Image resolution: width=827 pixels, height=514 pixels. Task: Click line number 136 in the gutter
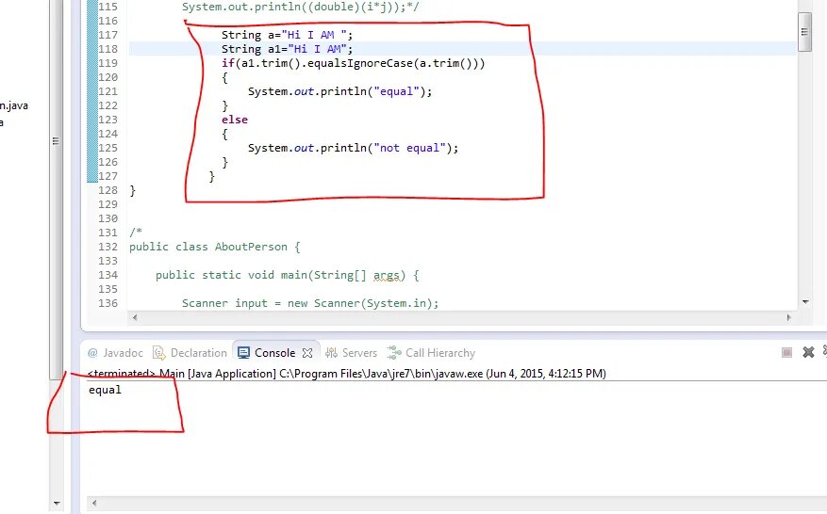click(x=108, y=303)
